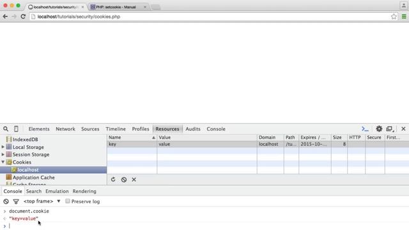Click the 'value' cookie value cell
This screenshot has height=230, width=409.
click(207, 144)
